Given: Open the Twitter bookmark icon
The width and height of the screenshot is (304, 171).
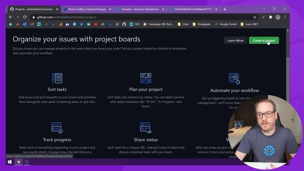Looking at the screenshot, I should coord(82,24).
